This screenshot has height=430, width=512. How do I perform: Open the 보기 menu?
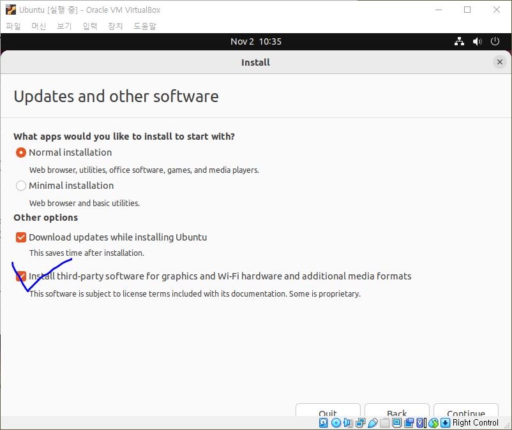[x=64, y=26]
